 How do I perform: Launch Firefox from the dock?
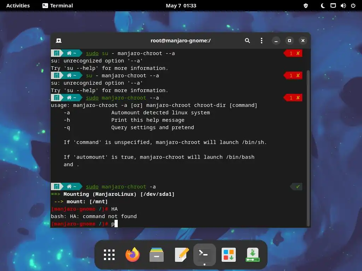(x=133, y=255)
